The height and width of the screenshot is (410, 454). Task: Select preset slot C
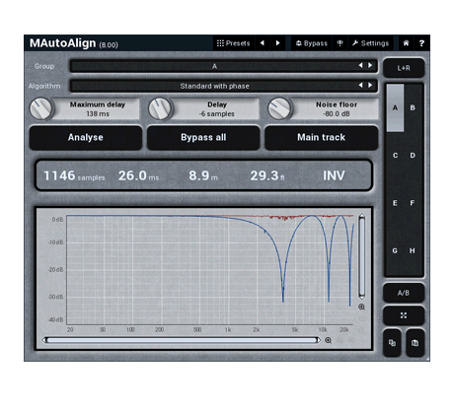(x=395, y=156)
